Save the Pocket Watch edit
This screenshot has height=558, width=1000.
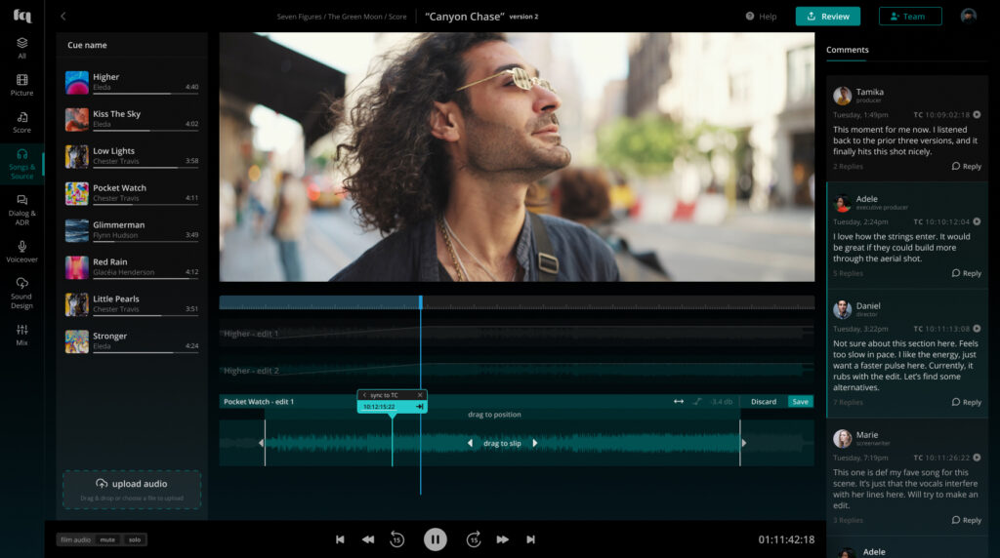(800, 402)
